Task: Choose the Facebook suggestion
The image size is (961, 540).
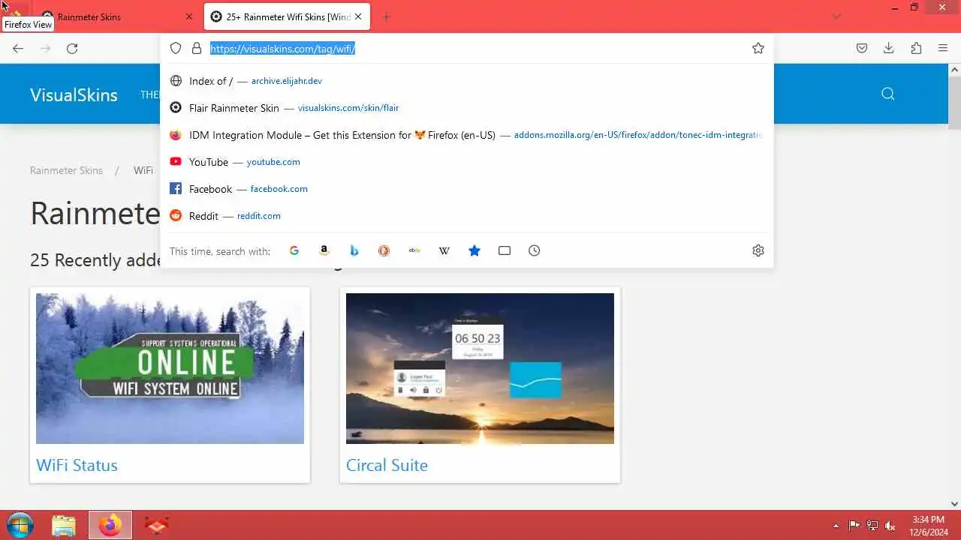Action: coord(467,189)
